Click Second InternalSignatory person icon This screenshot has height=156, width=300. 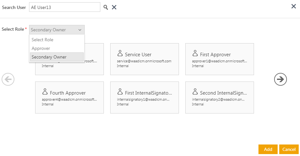(x=195, y=92)
